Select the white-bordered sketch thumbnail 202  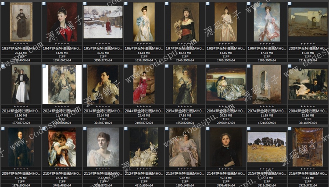62,85
